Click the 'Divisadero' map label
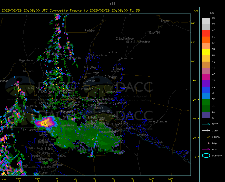This screenshot has width=225, height=182. (122, 87)
